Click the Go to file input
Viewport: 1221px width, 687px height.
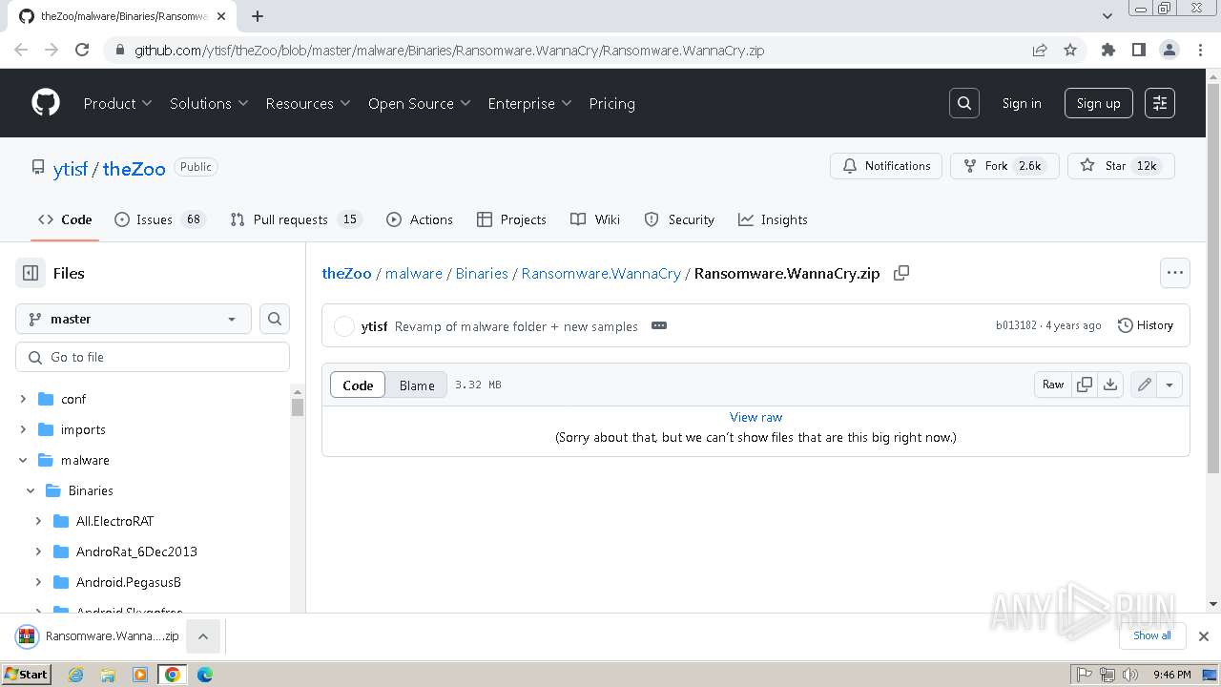[x=153, y=357]
